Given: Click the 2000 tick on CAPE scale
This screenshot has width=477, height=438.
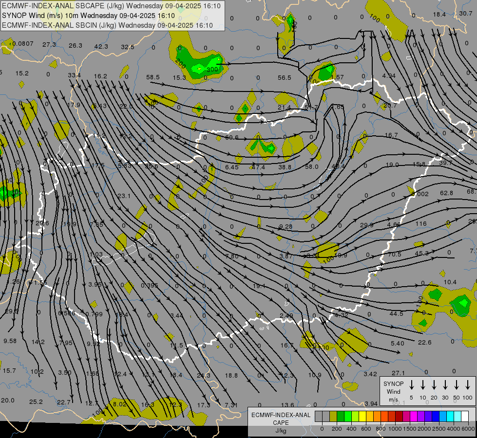Looking at the screenshot, I should [x=424, y=429].
